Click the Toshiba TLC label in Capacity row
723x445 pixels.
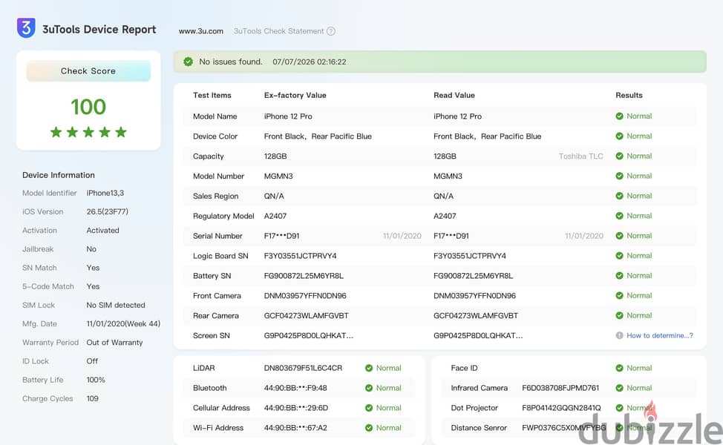click(x=580, y=156)
